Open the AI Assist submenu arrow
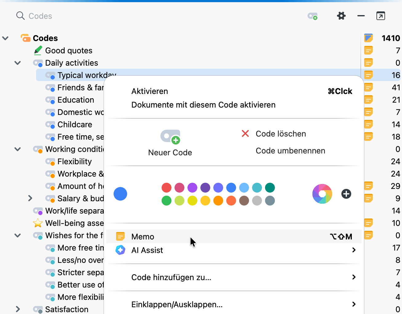Image resolution: width=402 pixels, height=314 pixels. [x=354, y=250]
